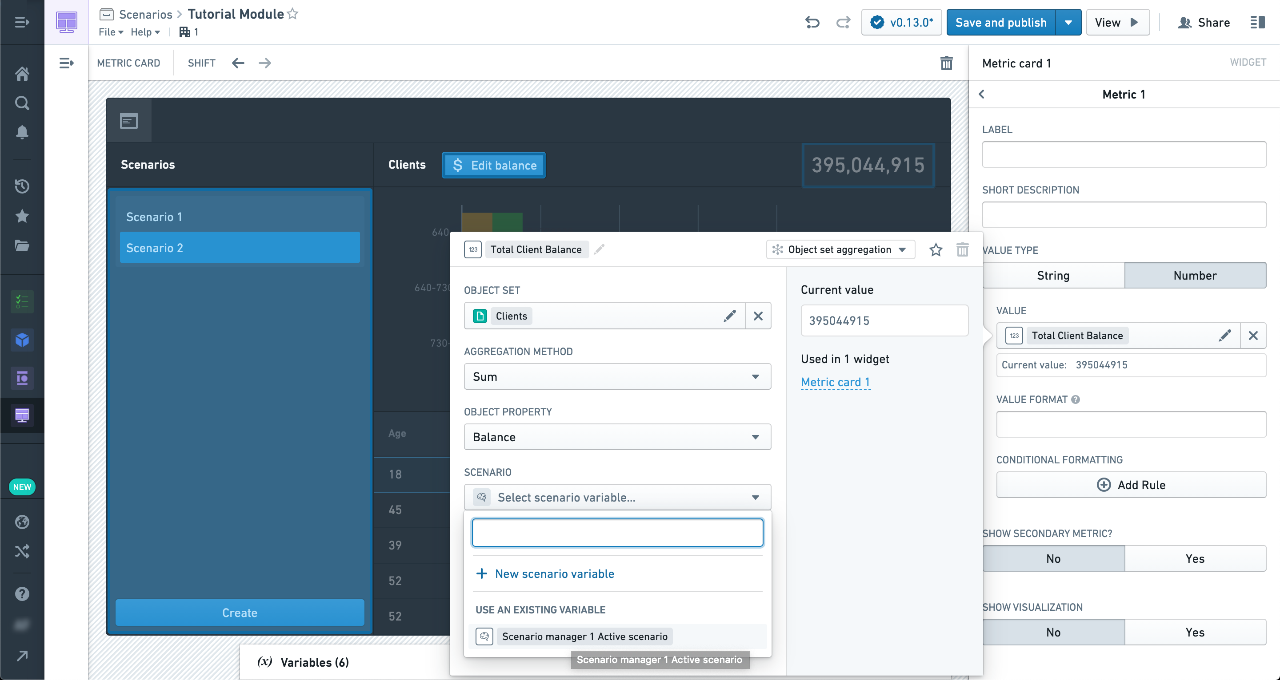Viewport: 1280px width, 680px height.
Task: Open the Aggregation Method Sum dropdown
Action: tap(617, 377)
